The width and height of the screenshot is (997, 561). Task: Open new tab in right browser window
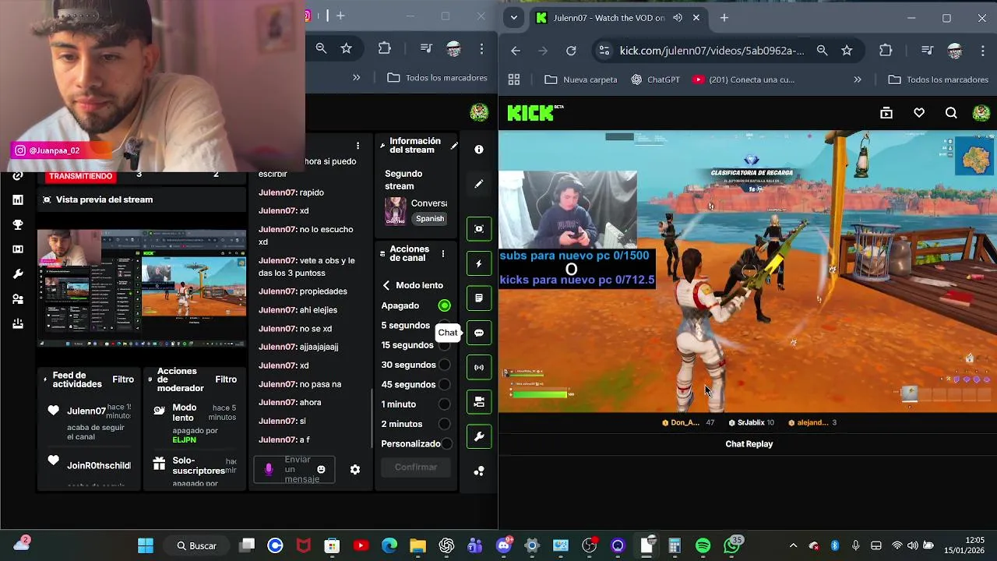pos(724,18)
